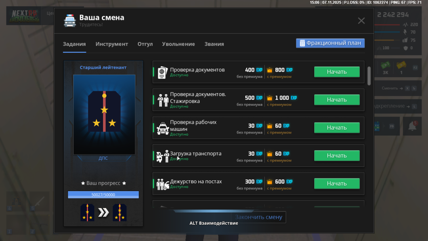Click the tow loading icon for transport task

coord(162,156)
